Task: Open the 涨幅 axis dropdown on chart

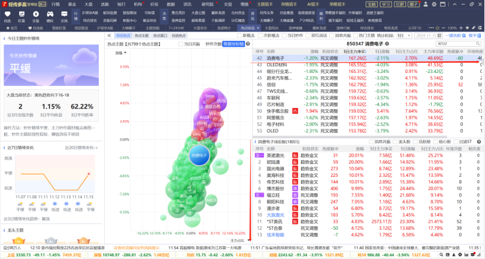Action: point(121,52)
